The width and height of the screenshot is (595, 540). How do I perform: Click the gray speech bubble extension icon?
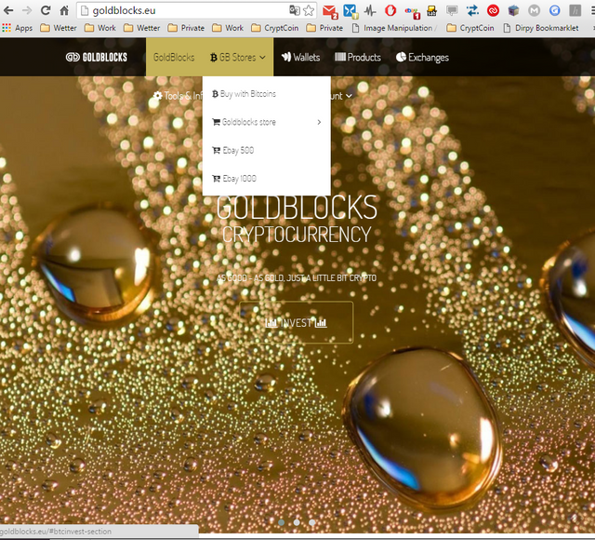(x=452, y=10)
